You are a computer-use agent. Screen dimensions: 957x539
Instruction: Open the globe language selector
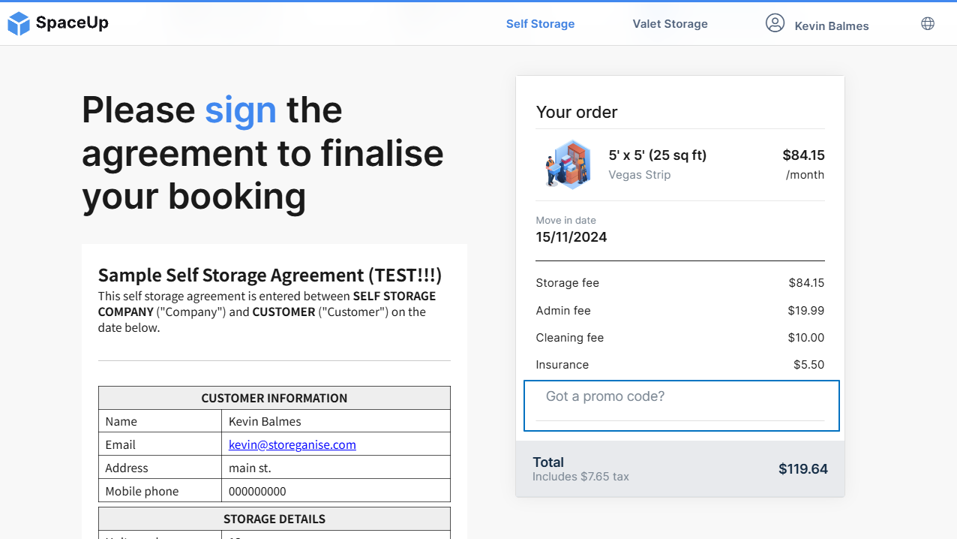pyautogui.click(x=928, y=23)
